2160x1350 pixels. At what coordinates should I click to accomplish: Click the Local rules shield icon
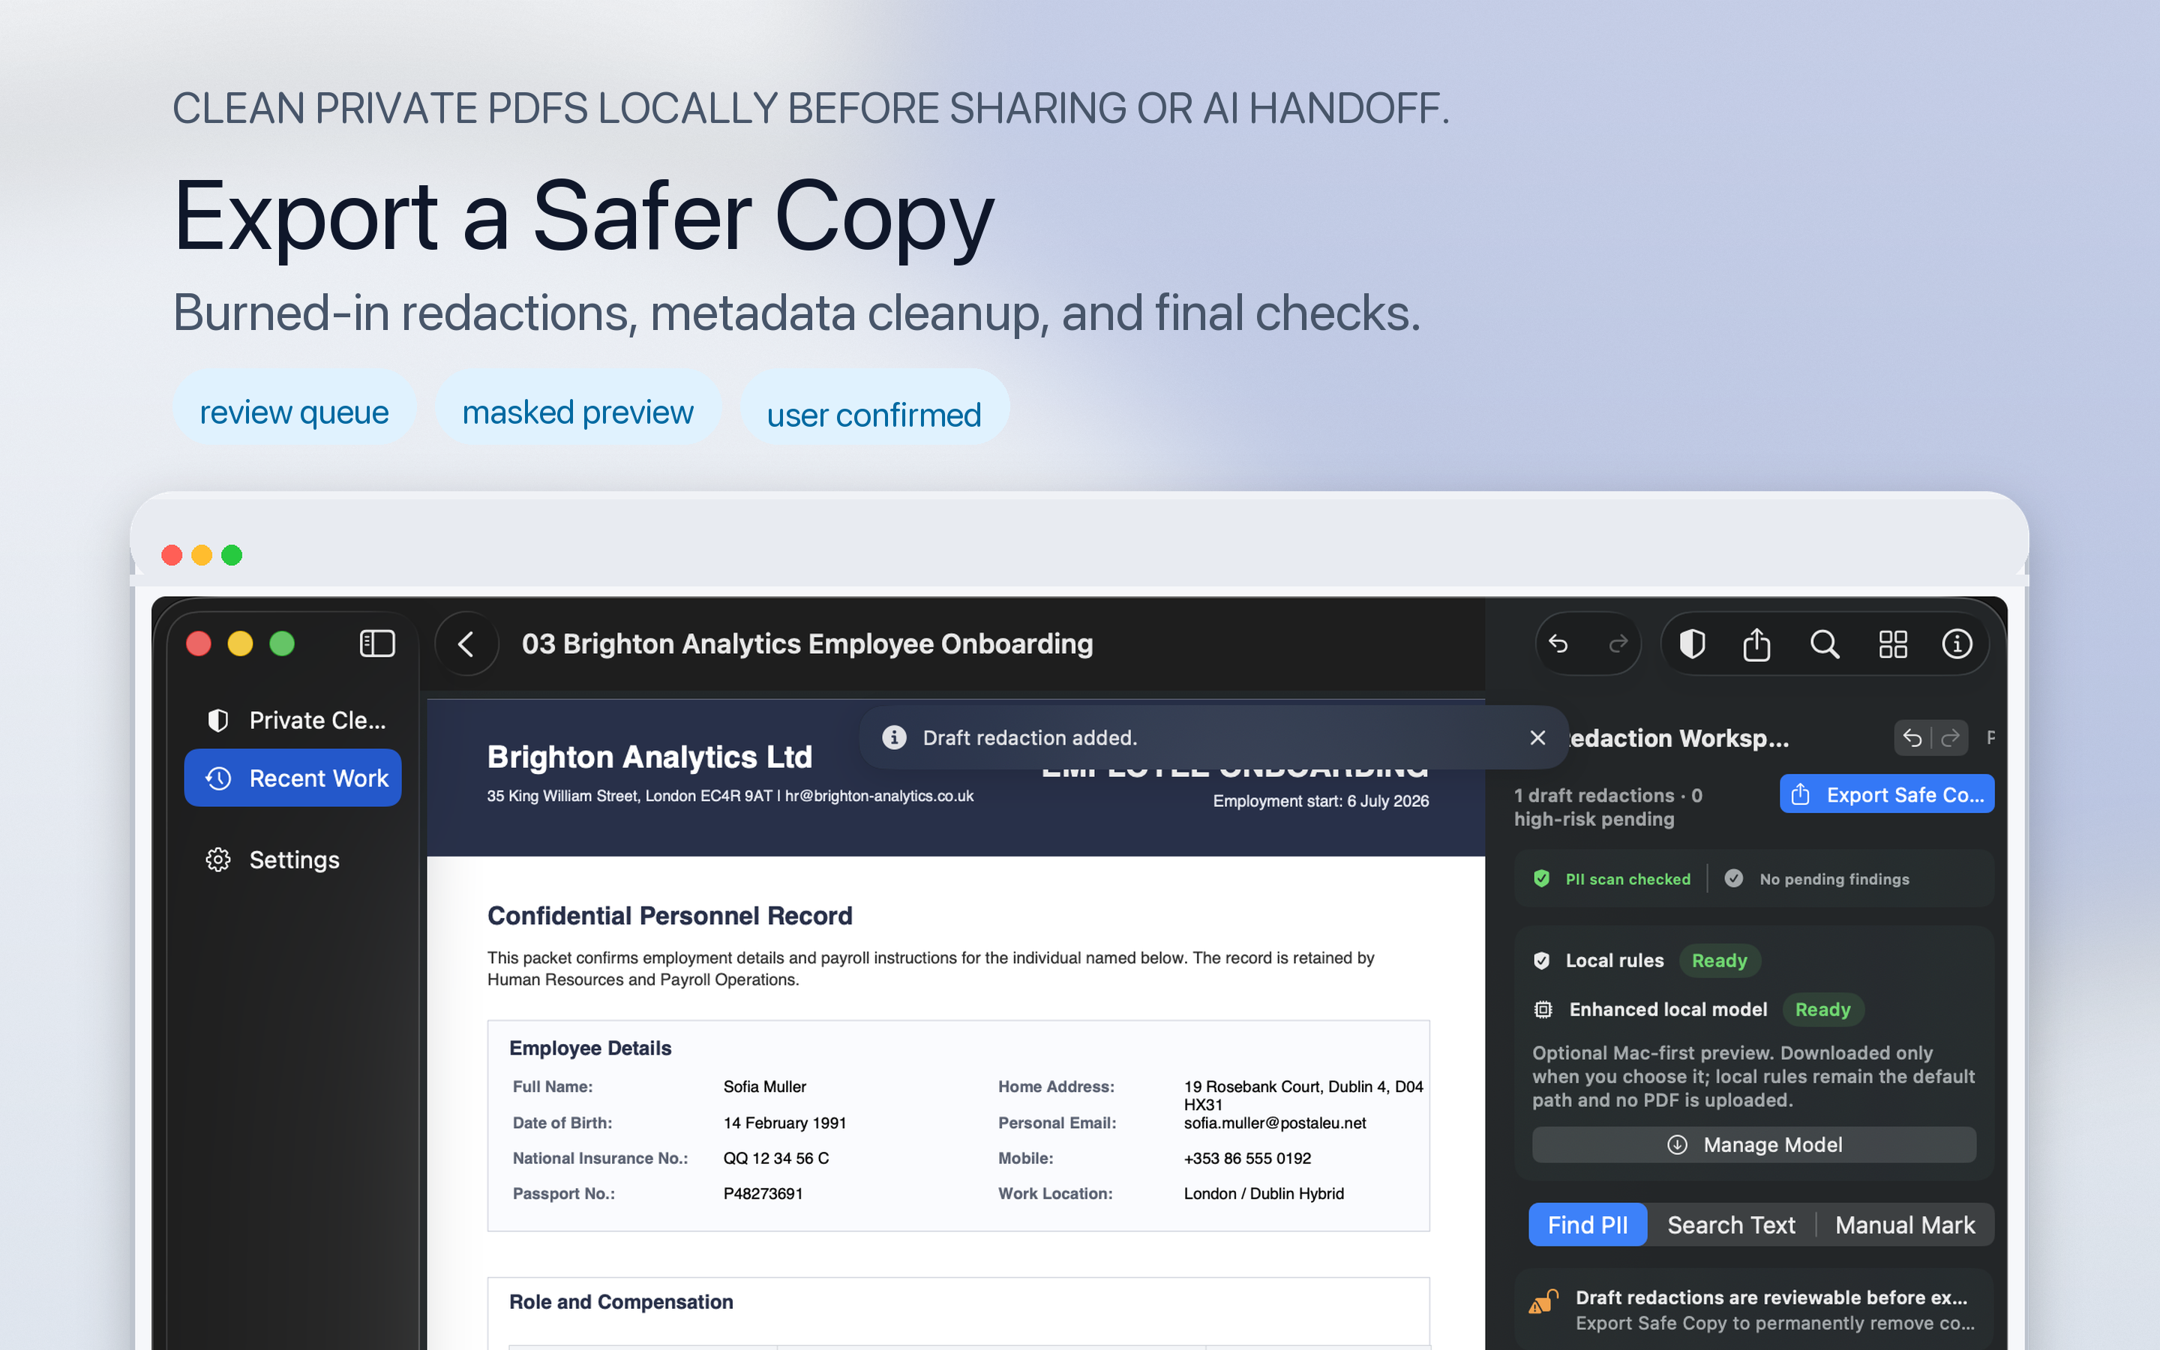tap(1541, 961)
